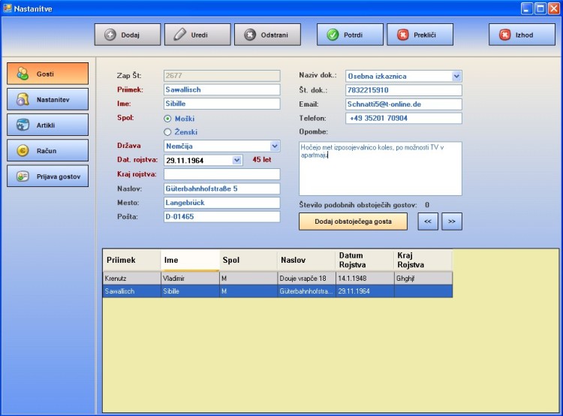Open the Račun sidebar section

point(47,151)
